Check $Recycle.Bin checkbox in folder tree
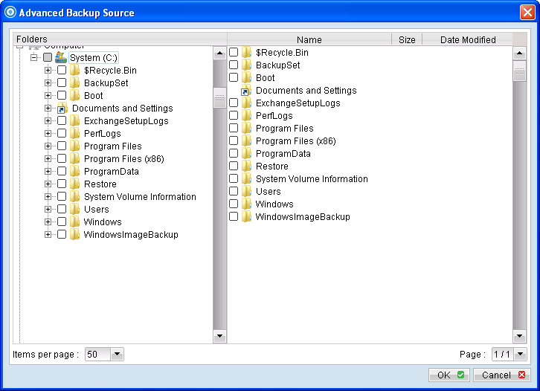This screenshot has height=391, width=540. click(62, 70)
